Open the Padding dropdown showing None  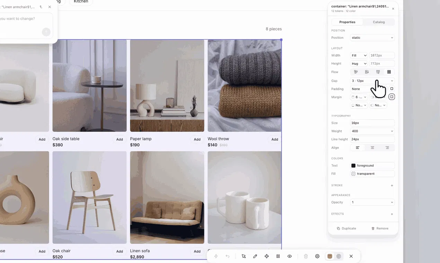pos(368,89)
